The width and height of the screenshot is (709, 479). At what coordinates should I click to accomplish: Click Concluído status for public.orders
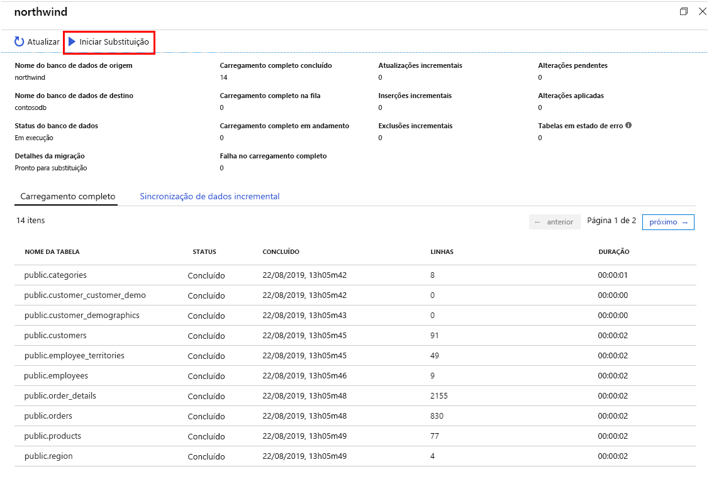[206, 416]
